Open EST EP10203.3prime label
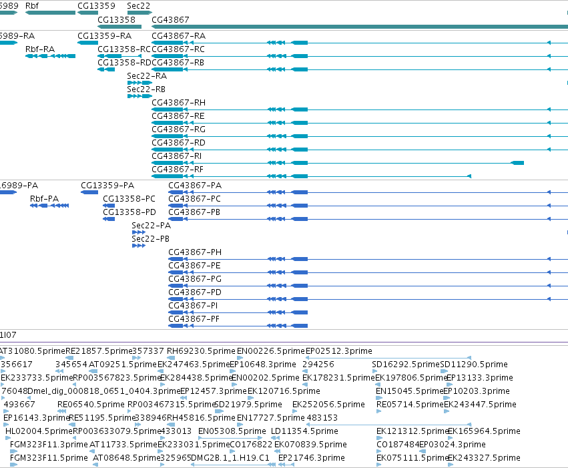This screenshot has width=568, height=468. (477, 391)
